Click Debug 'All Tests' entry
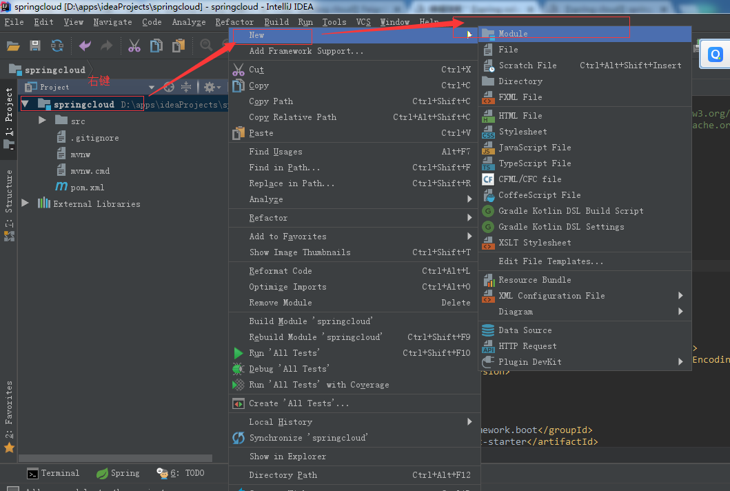730x491 pixels. click(x=354, y=368)
